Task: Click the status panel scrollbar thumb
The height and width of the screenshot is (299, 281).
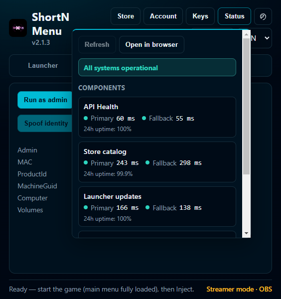Action: point(246,106)
